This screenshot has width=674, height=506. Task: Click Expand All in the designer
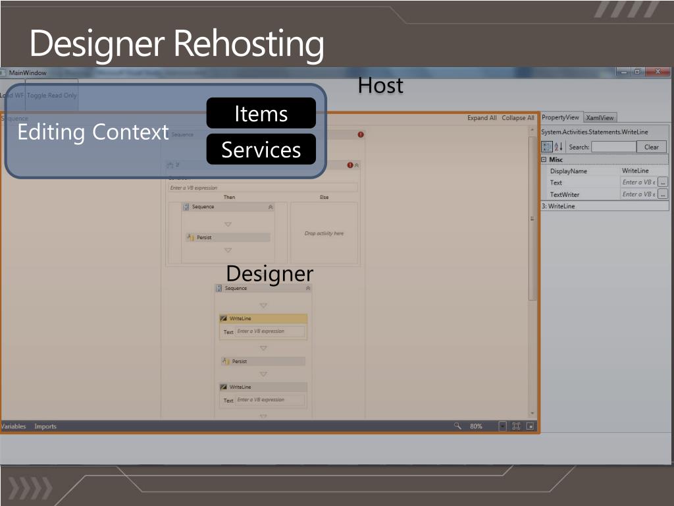pos(482,118)
